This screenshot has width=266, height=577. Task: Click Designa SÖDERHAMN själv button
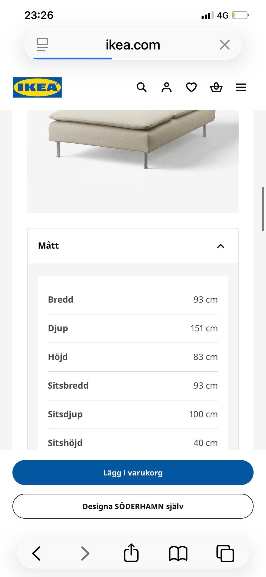point(133,506)
